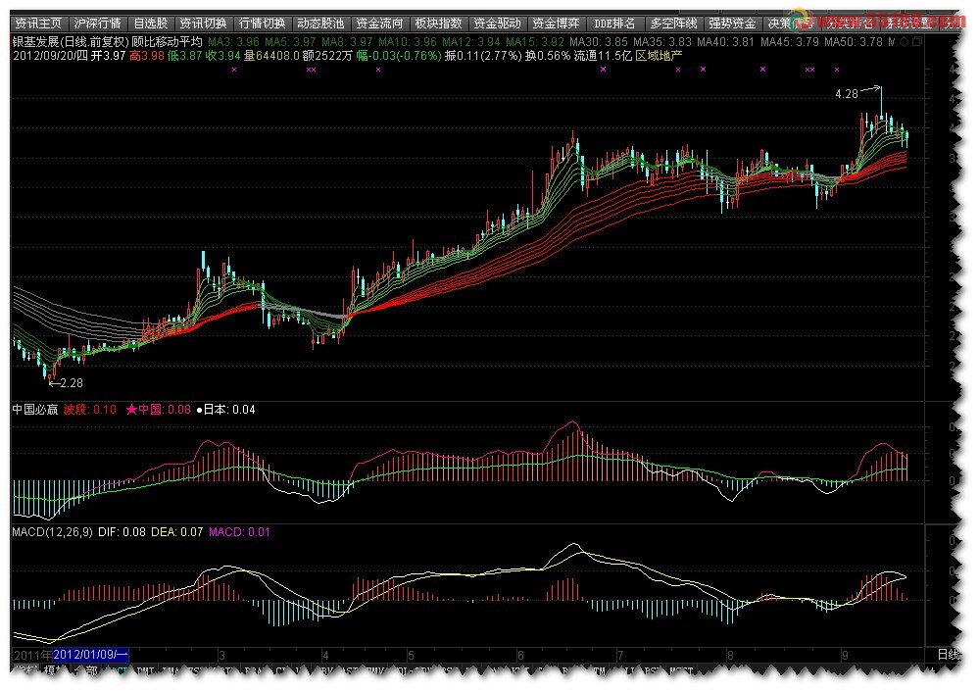Image resolution: width=979 pixels, height=692 pixels.
Task: Click the MACD(12,26,9) indicator name
Action: point(53,532)
